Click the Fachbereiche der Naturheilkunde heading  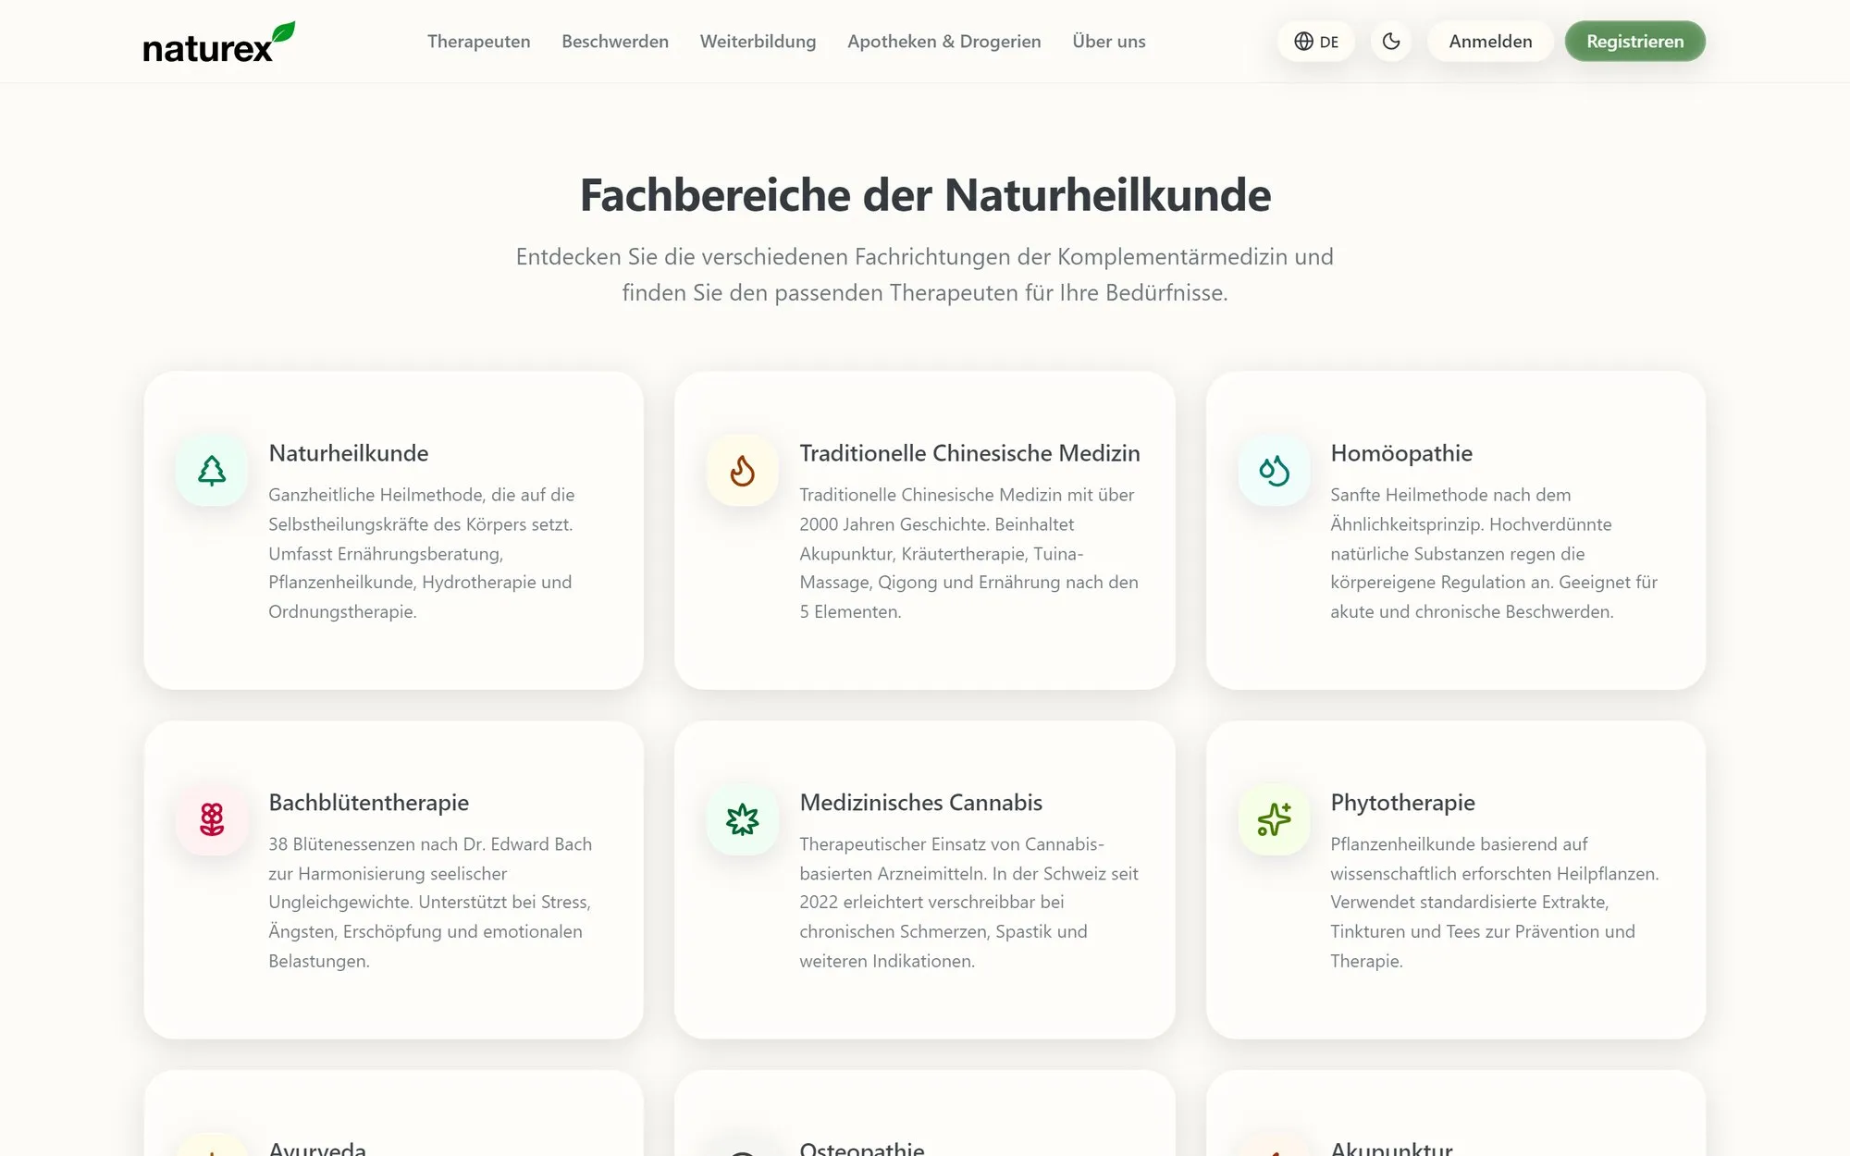click(925, 195)
